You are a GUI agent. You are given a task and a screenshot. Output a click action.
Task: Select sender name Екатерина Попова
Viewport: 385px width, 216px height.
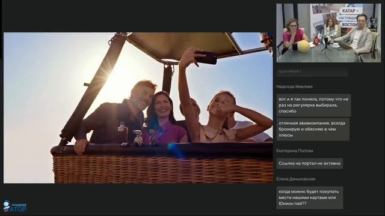[x=294, y=151]
